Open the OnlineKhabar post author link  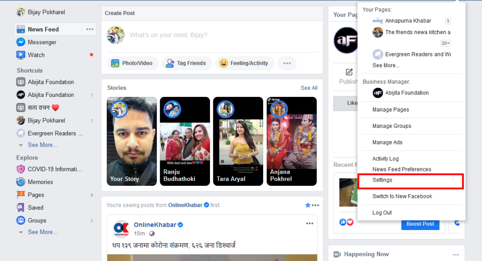click(x=155, y=225)
